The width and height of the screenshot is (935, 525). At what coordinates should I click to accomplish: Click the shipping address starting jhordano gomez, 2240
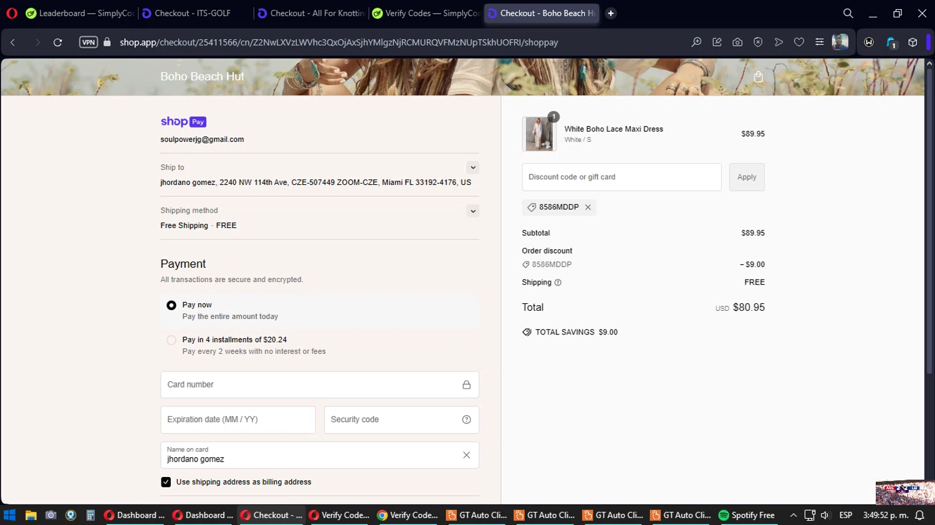pos(316,182)
